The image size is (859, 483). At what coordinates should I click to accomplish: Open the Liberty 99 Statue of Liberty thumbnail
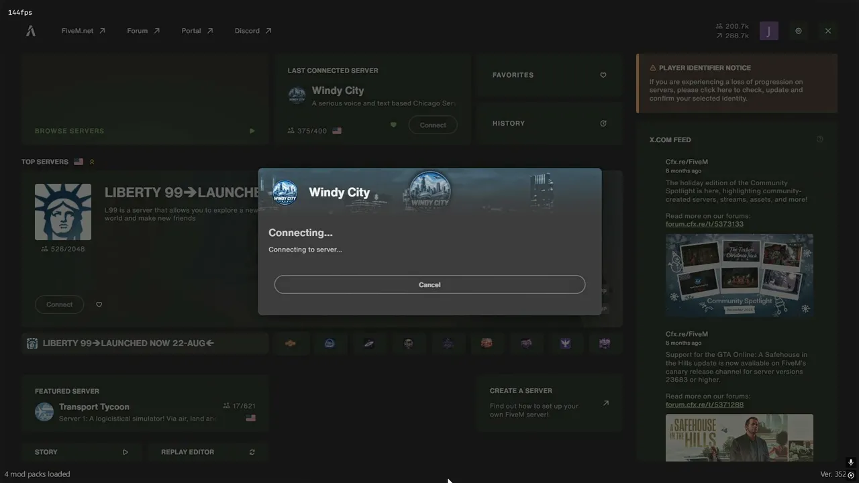pyautogui.click(x=63, y=212)
